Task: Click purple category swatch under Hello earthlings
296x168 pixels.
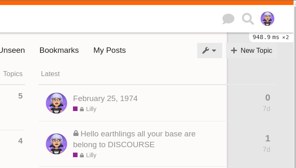Action: [75, 155]
